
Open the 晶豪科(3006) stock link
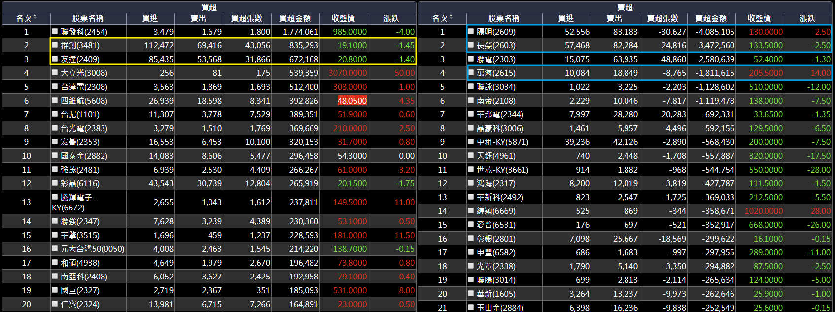click(500, 128)
